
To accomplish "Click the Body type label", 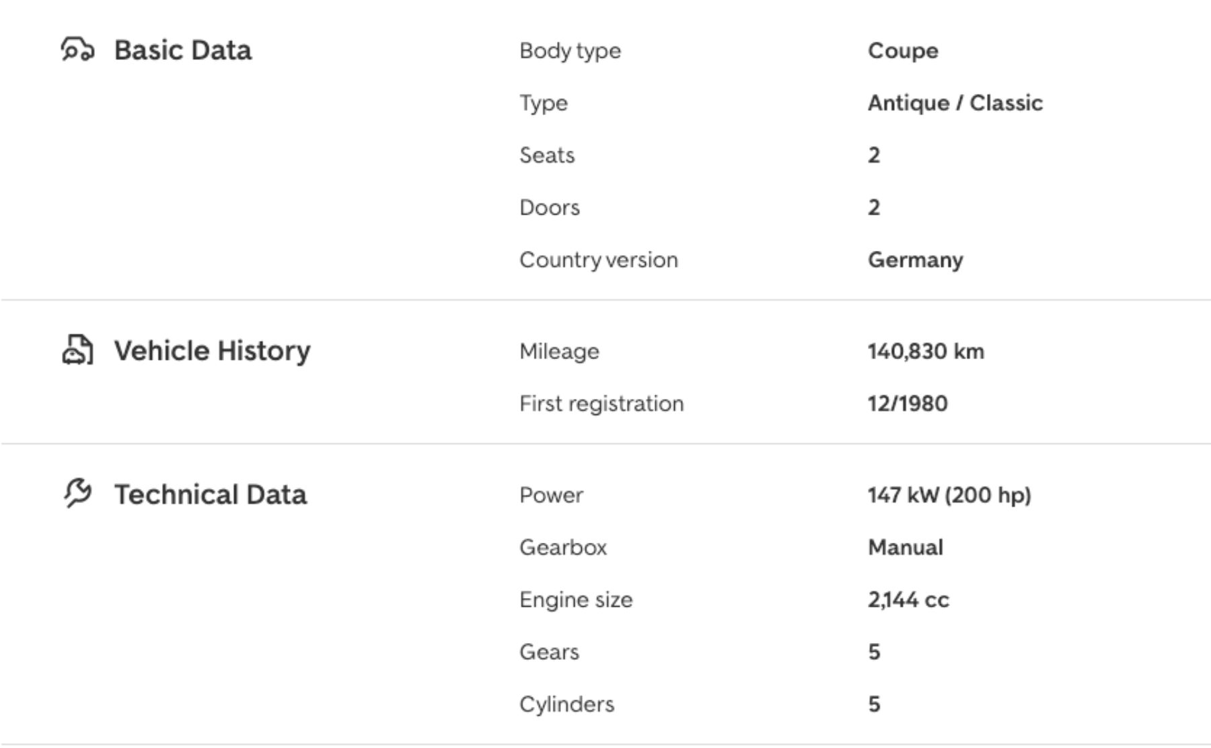I will (x=570, y=51).
